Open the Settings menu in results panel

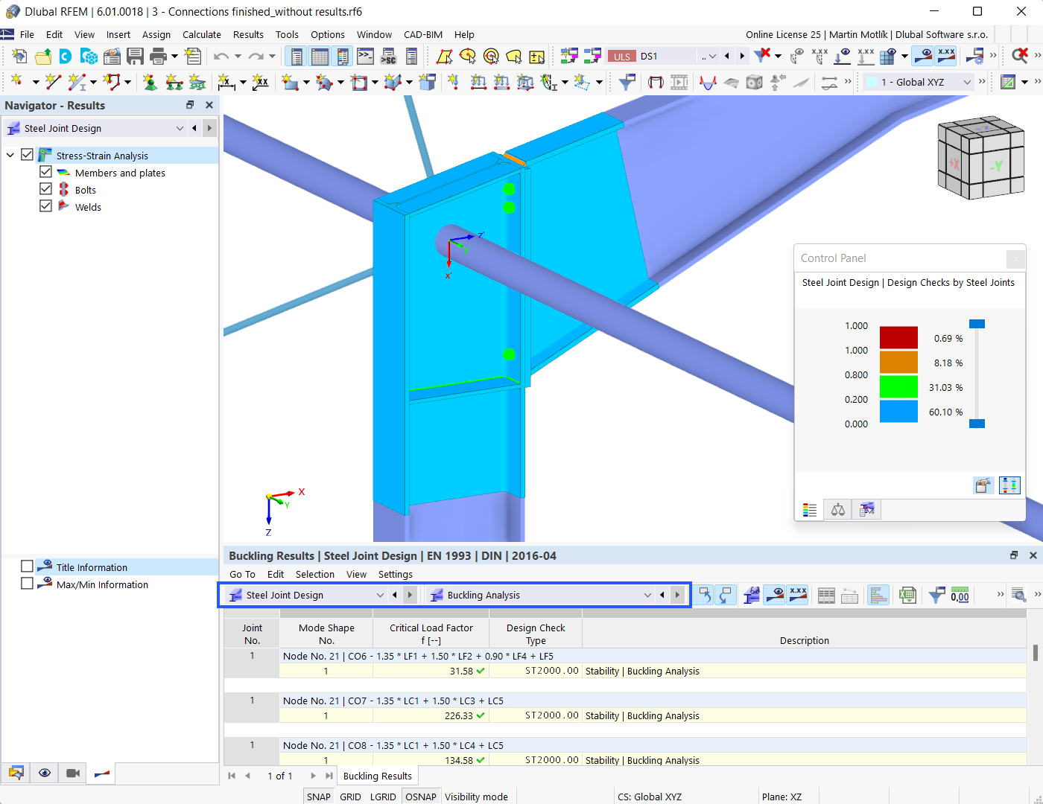[395, 574]
